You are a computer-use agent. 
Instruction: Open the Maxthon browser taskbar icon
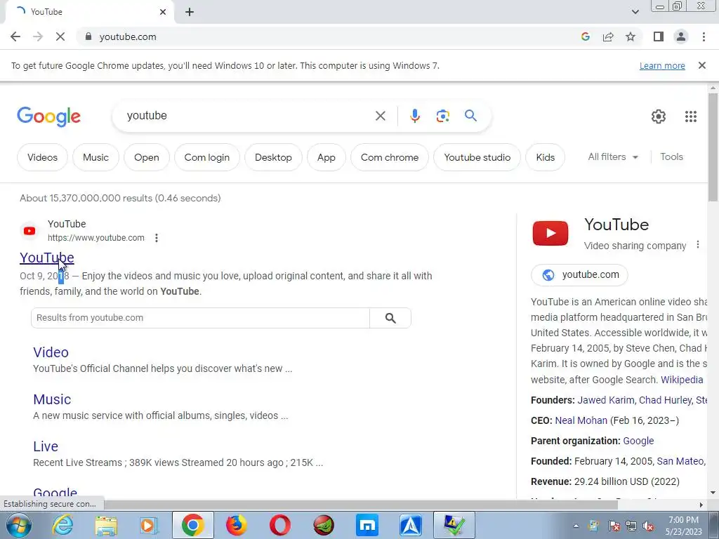[x=367, y=525]
